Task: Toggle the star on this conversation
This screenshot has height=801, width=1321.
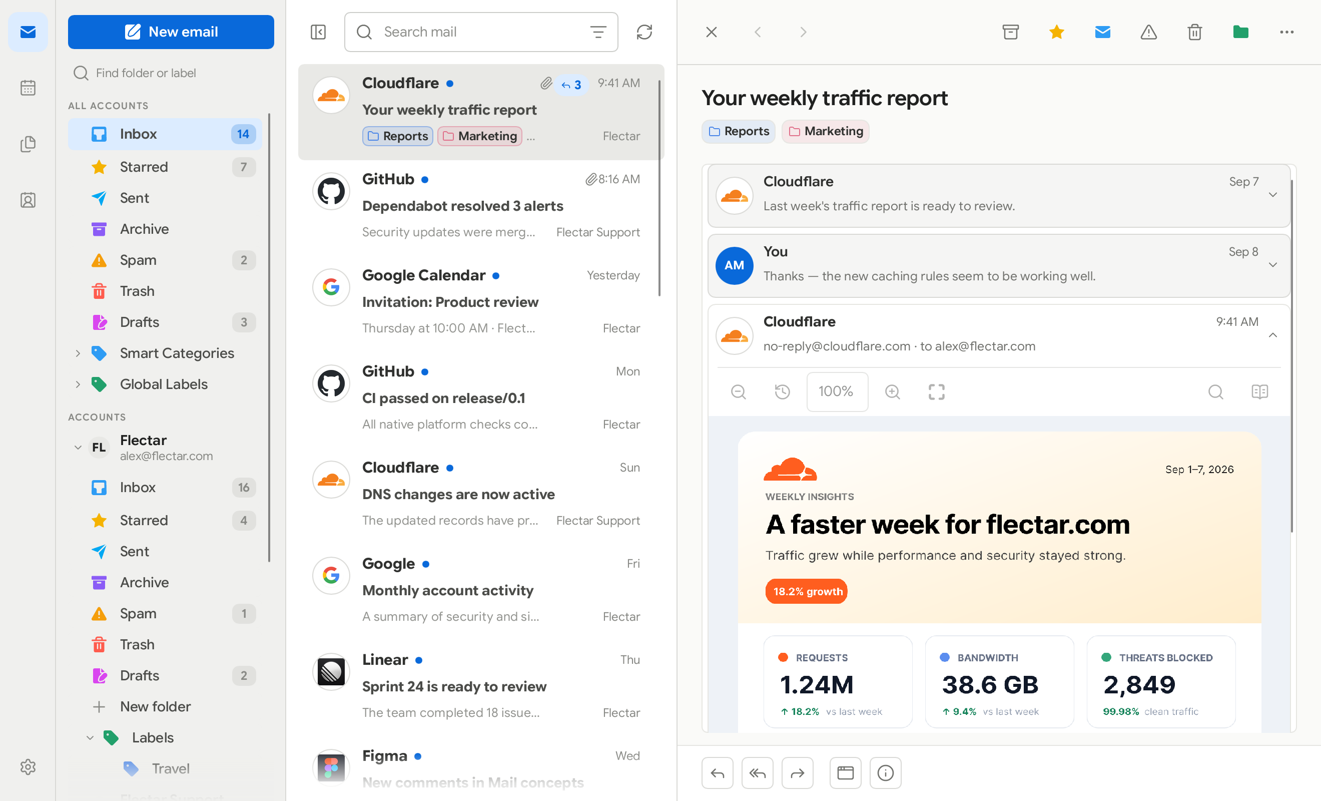Action: coord(1057,32)
